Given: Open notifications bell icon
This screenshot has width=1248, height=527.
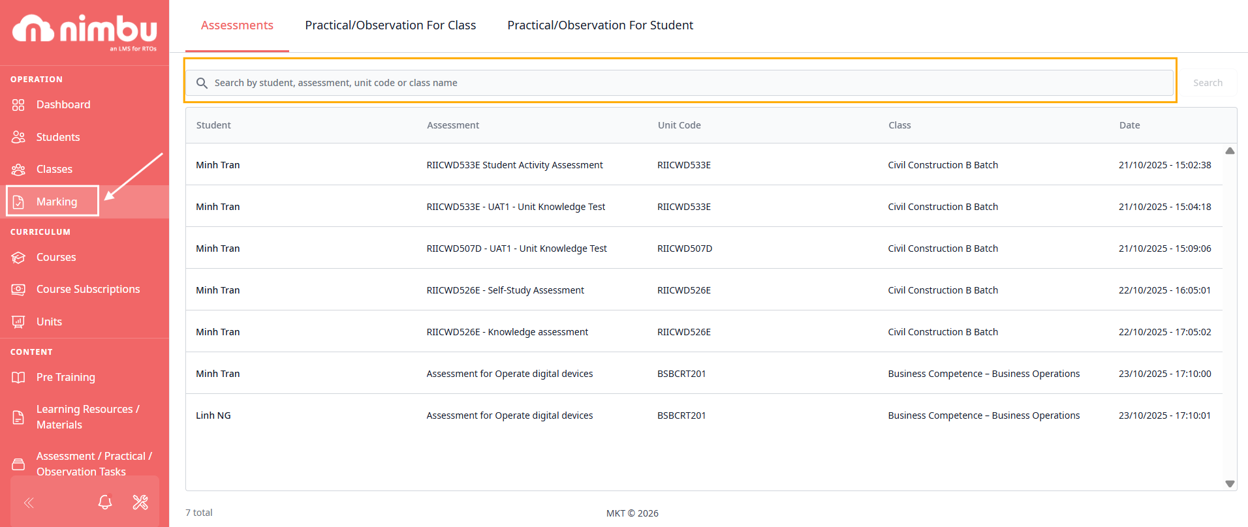Looking at the screenshot, I should [x=105, y=502].
